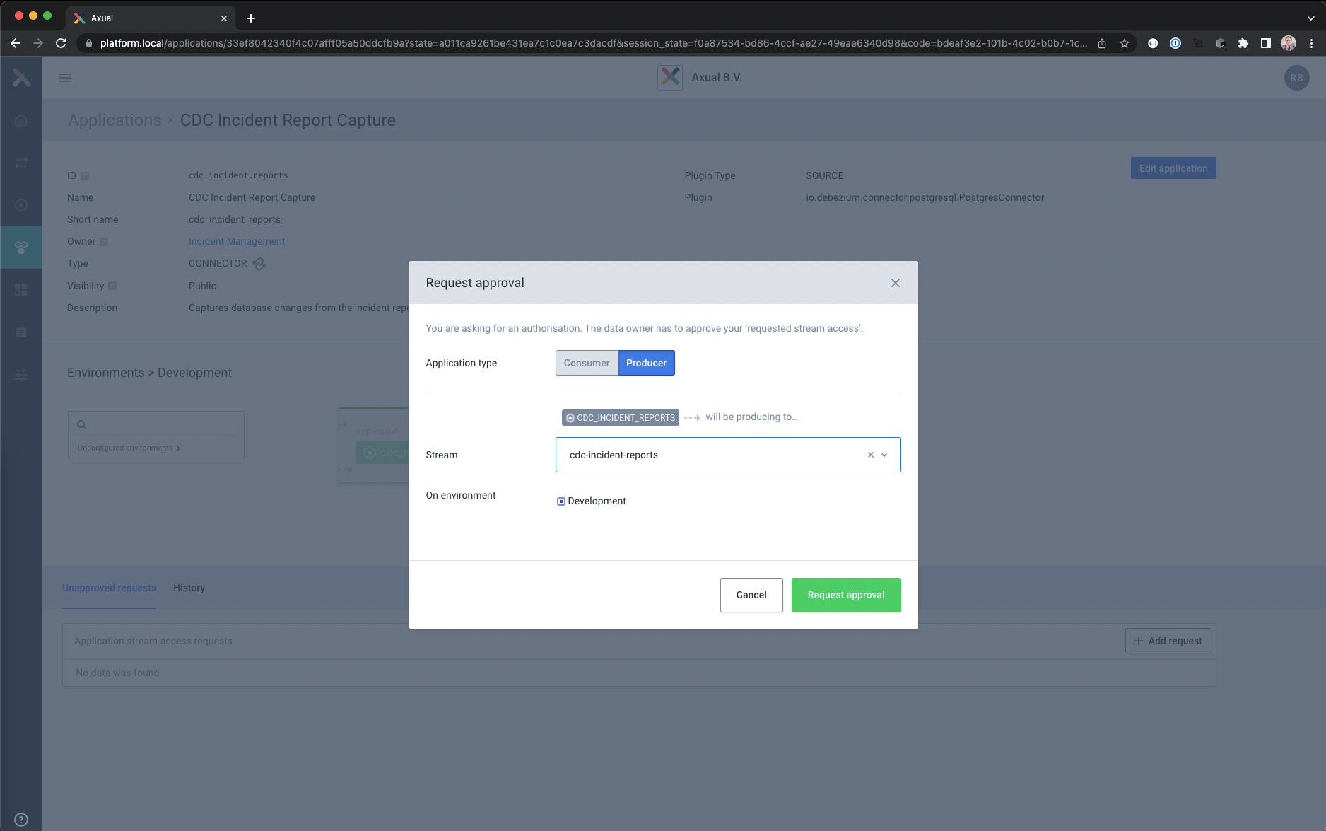Click the short name cdc_incident_reports
1326x831 pixels.
(235, 219)
